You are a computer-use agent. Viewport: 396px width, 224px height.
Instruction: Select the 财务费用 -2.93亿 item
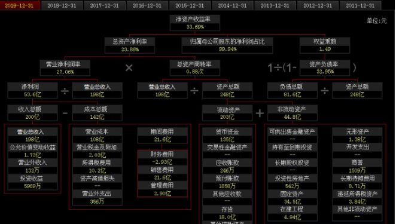[x=162, y=158]
